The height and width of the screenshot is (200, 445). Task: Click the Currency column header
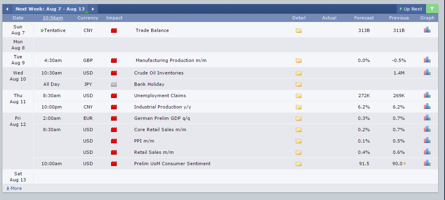pos(88,18)
